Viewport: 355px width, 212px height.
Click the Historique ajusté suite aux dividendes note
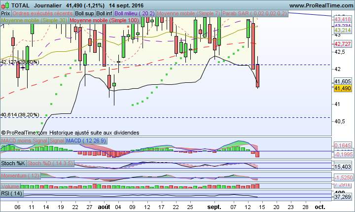click(94, 133)
